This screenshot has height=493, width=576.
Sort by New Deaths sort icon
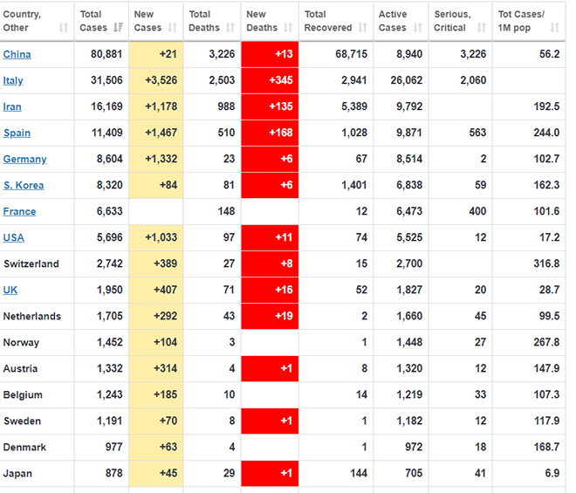coord(288,28)
